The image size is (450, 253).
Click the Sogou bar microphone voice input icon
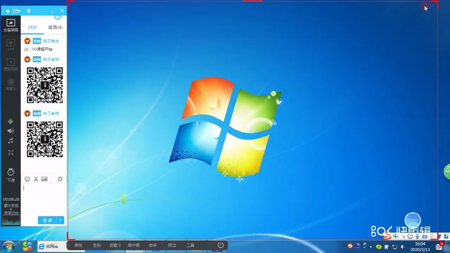point(417,236)
